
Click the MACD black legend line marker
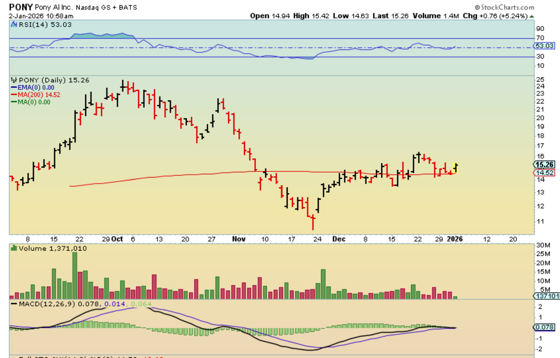[14, 304]
